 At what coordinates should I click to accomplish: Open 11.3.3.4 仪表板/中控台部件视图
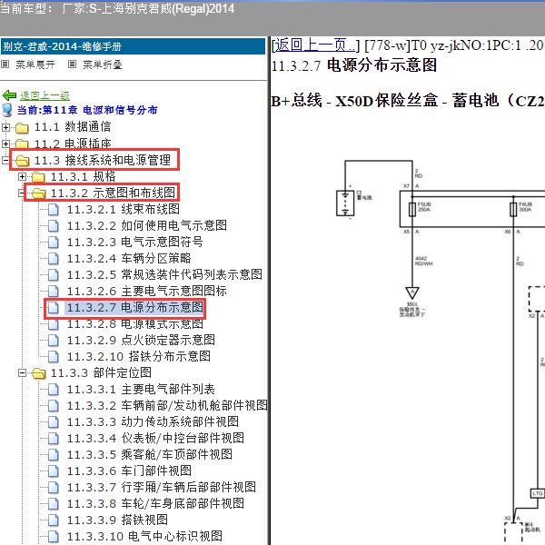click(155, 439)
